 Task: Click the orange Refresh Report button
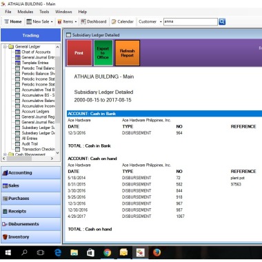tap(128, 53)
